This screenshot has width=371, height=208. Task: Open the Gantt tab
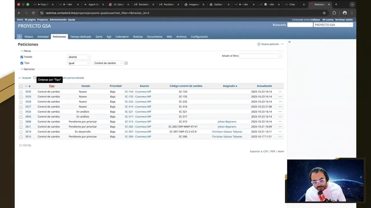tap(99, 37)
